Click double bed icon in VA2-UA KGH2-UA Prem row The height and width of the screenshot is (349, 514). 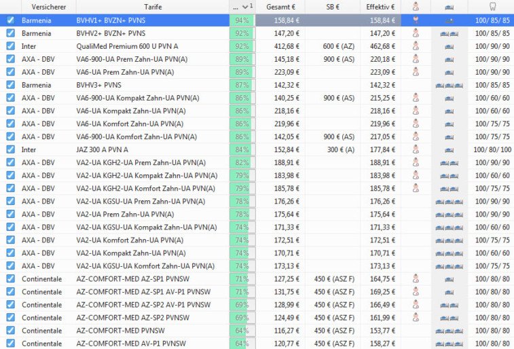coord(449,163)
